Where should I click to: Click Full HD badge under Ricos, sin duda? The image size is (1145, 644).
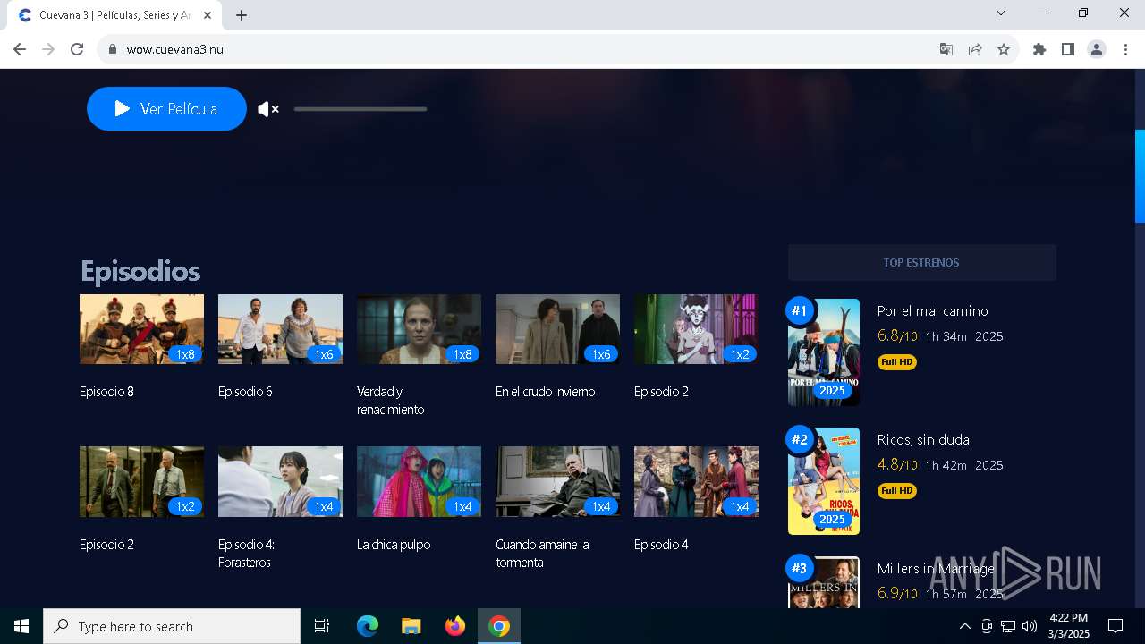(897, 491)
